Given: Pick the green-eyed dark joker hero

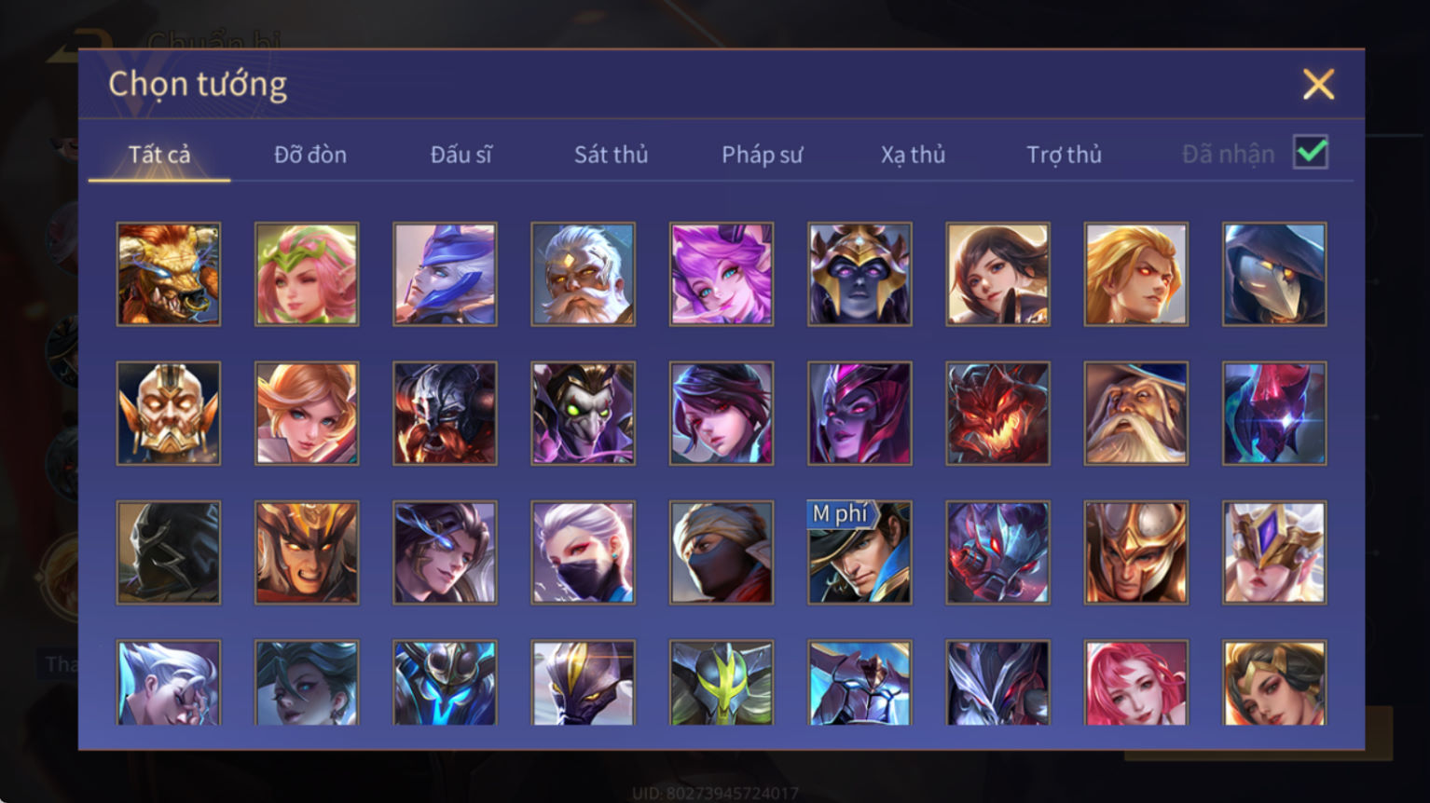Looking at the screenshot, I should 584,413.
